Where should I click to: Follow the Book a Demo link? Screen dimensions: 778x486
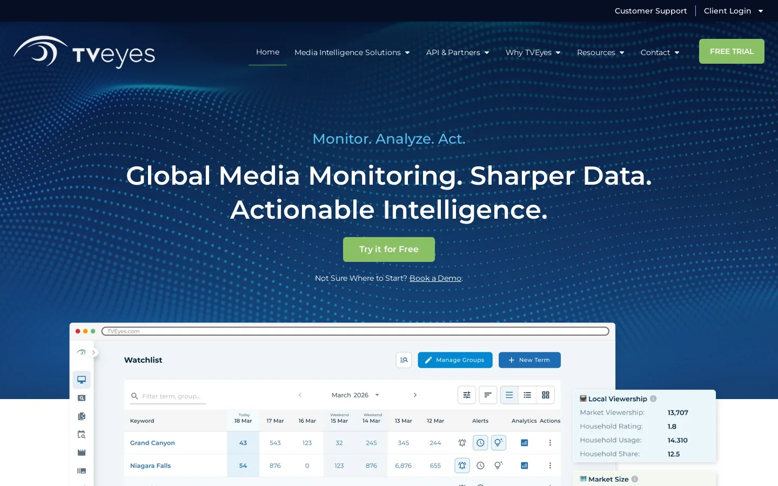(x=435, y=278)
